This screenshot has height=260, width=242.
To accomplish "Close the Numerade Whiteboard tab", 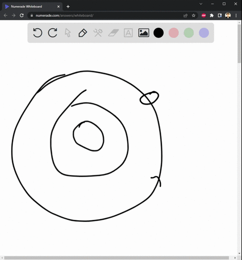I will click(x=58, y=7).
